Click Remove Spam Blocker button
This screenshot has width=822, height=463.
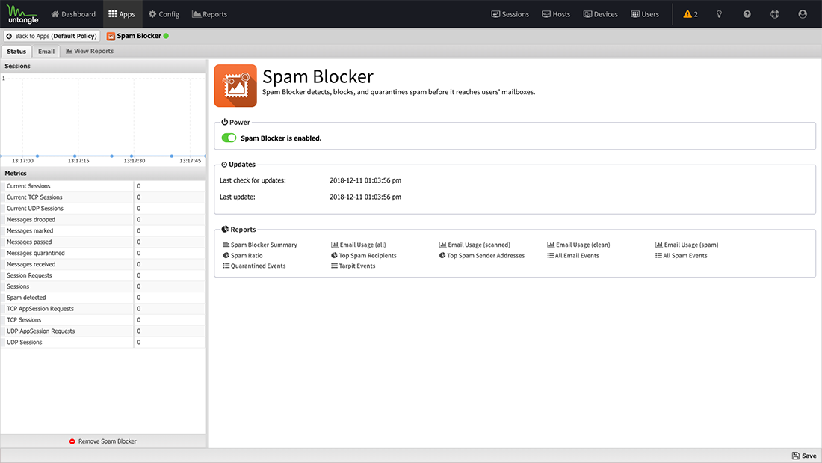coord(103,441)
